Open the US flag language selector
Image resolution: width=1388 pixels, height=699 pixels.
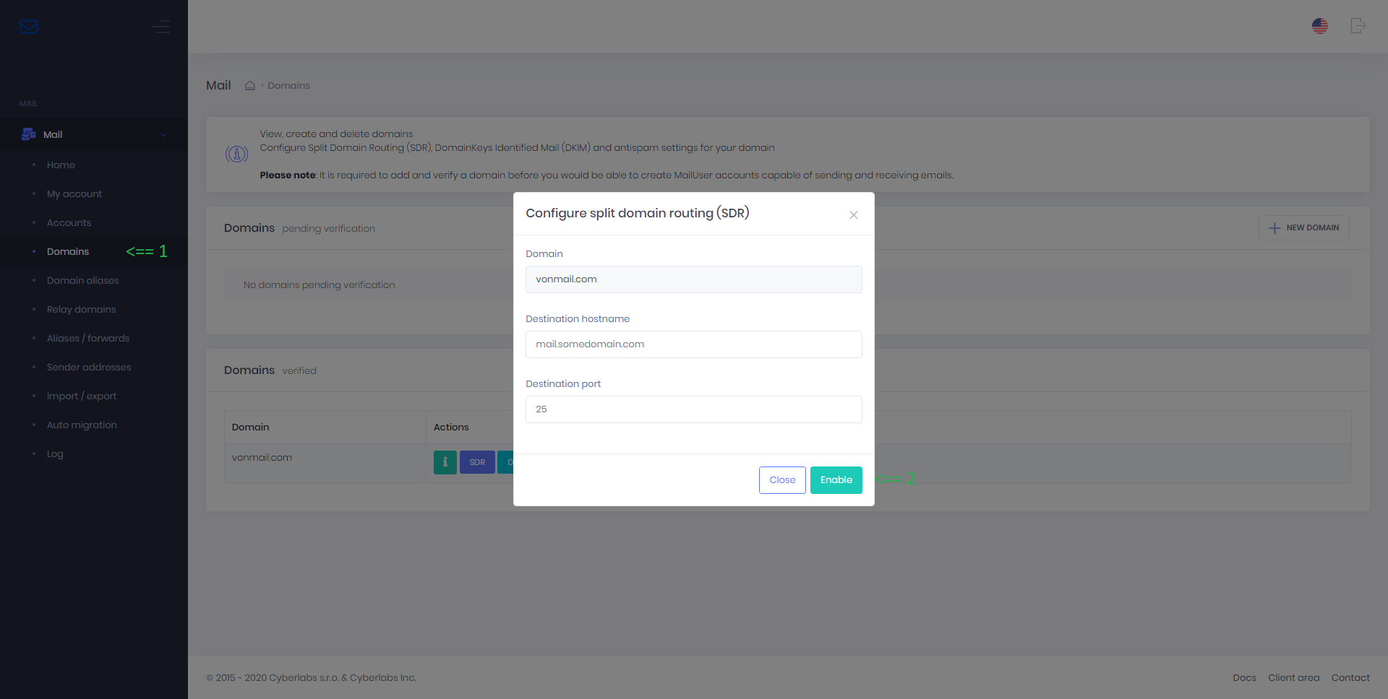pyautogui.click(x=1319, y=26)
